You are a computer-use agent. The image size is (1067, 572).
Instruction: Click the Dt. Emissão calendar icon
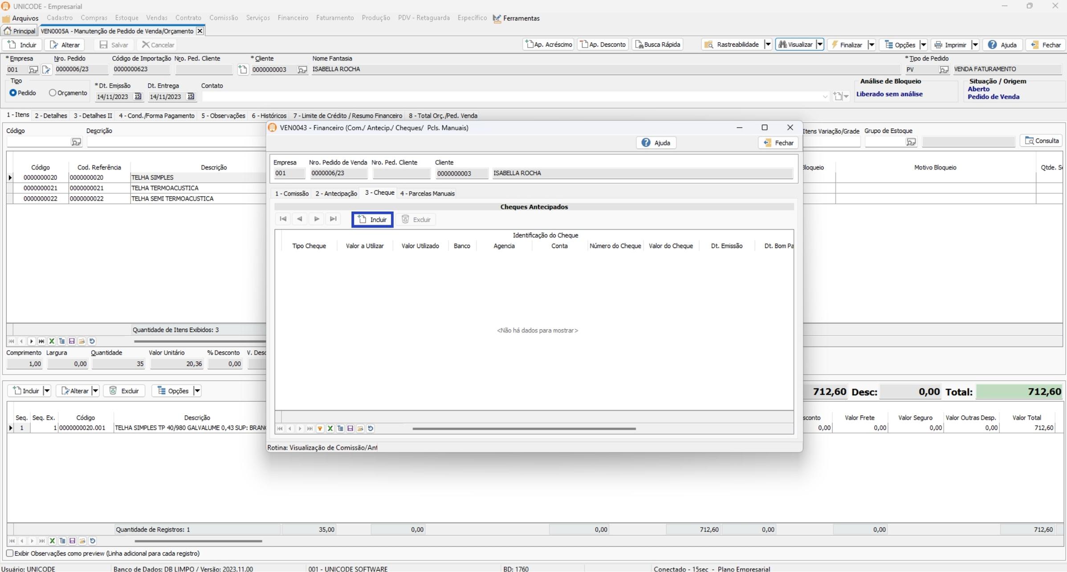[138, 97]
